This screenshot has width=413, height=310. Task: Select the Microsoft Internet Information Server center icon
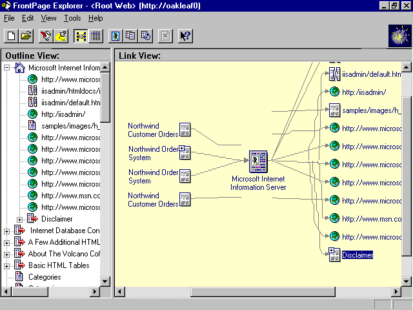pos(258,161)
